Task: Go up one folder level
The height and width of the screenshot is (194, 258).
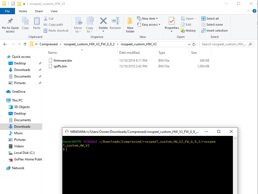Action: point(25,44)
